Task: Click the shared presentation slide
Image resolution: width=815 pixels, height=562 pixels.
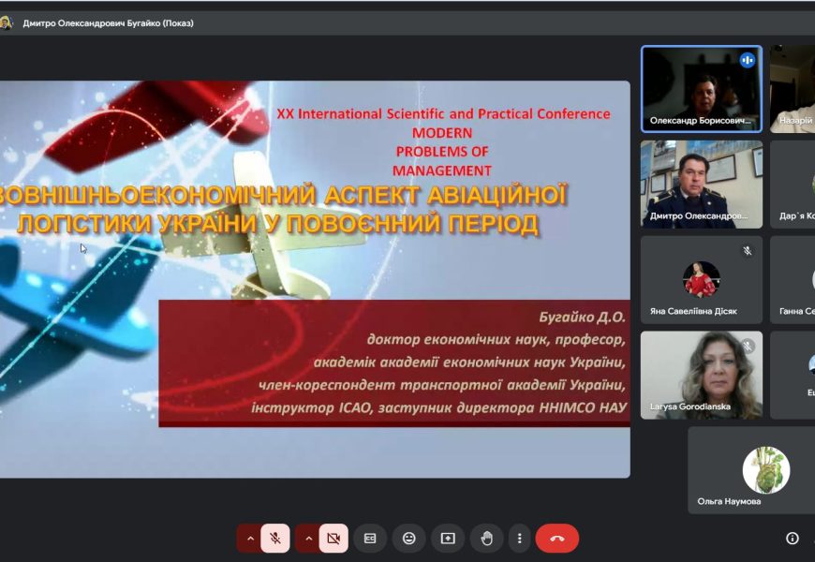Action: coord(315,279)
